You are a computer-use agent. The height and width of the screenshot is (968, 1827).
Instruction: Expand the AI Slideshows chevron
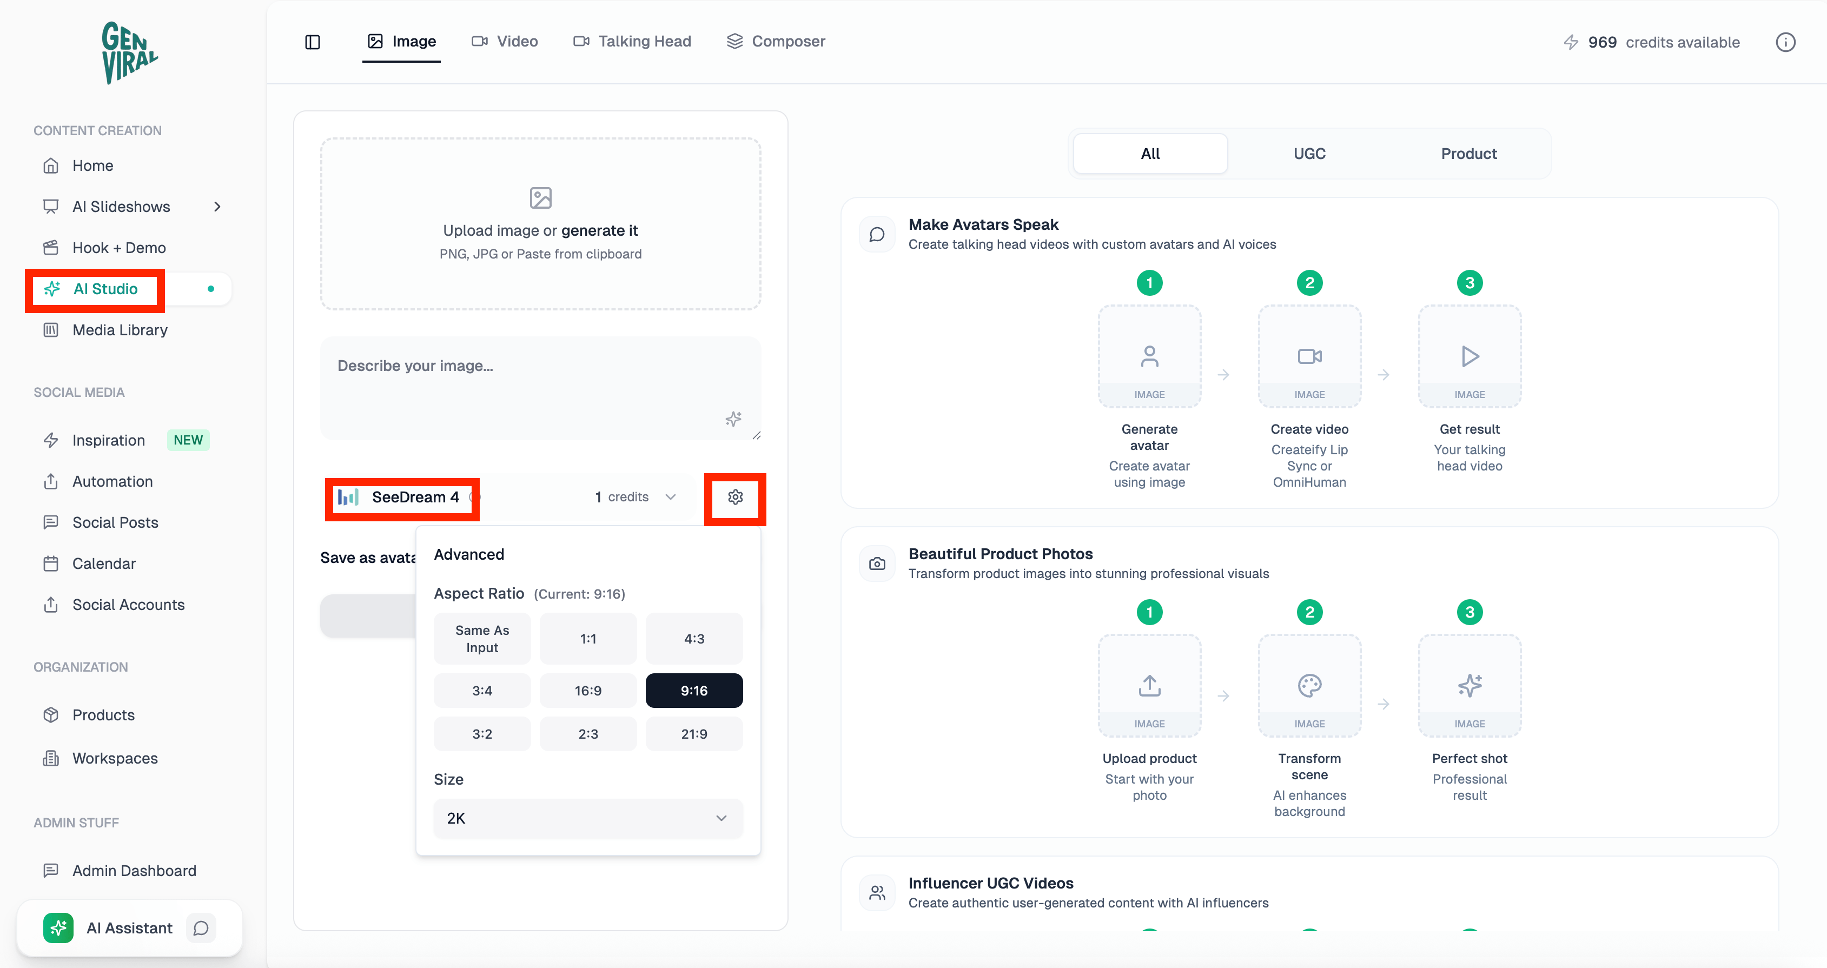pos(217,207)
